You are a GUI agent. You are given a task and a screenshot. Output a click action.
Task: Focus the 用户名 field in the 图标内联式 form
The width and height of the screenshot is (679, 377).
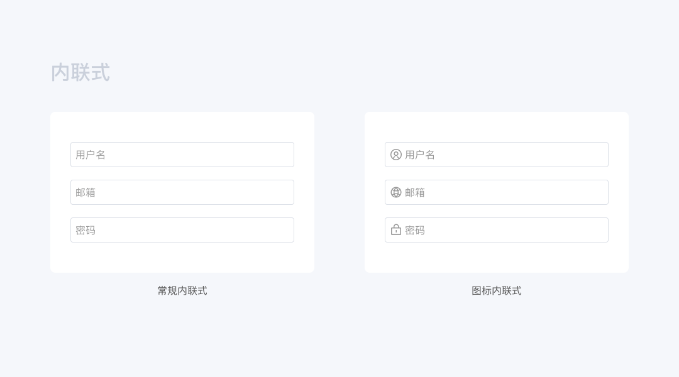click(x=497, y=155)
